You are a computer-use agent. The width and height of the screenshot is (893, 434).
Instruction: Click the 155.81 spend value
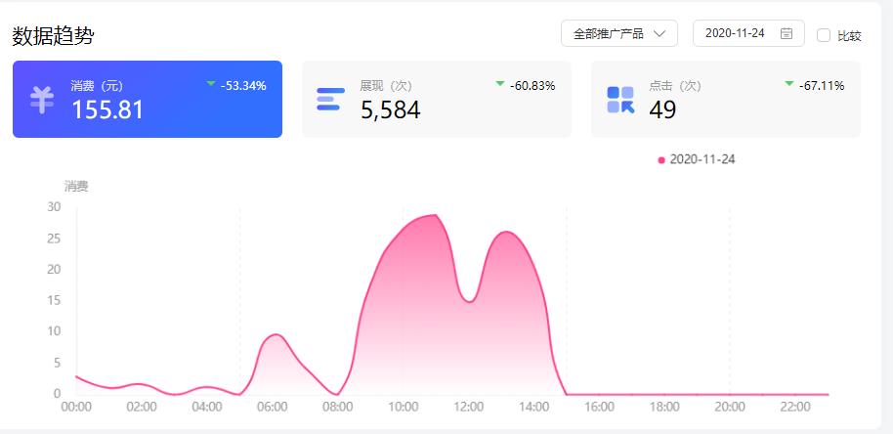(107, 109)
